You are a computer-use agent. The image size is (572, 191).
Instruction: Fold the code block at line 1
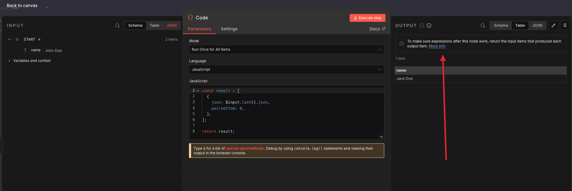point(198,91)
